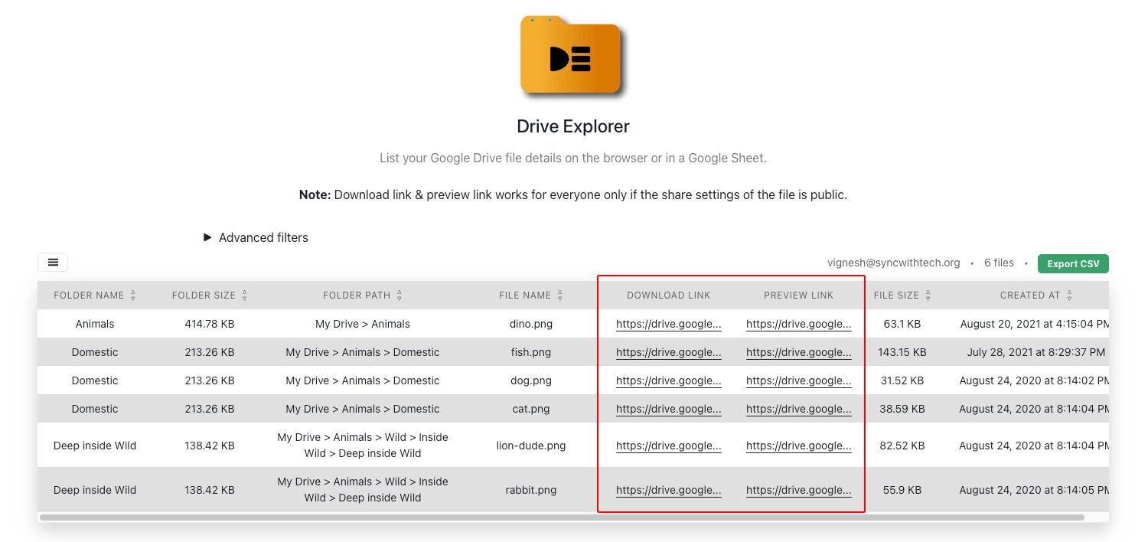Open download link for fish.png

[669, 352]
